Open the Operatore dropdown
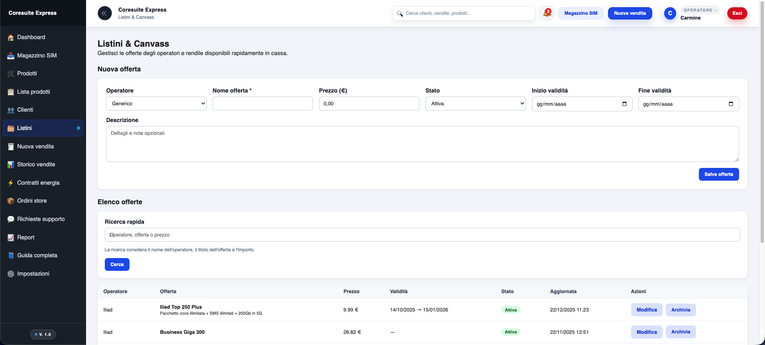765x345 pixels. click(156, 104)
